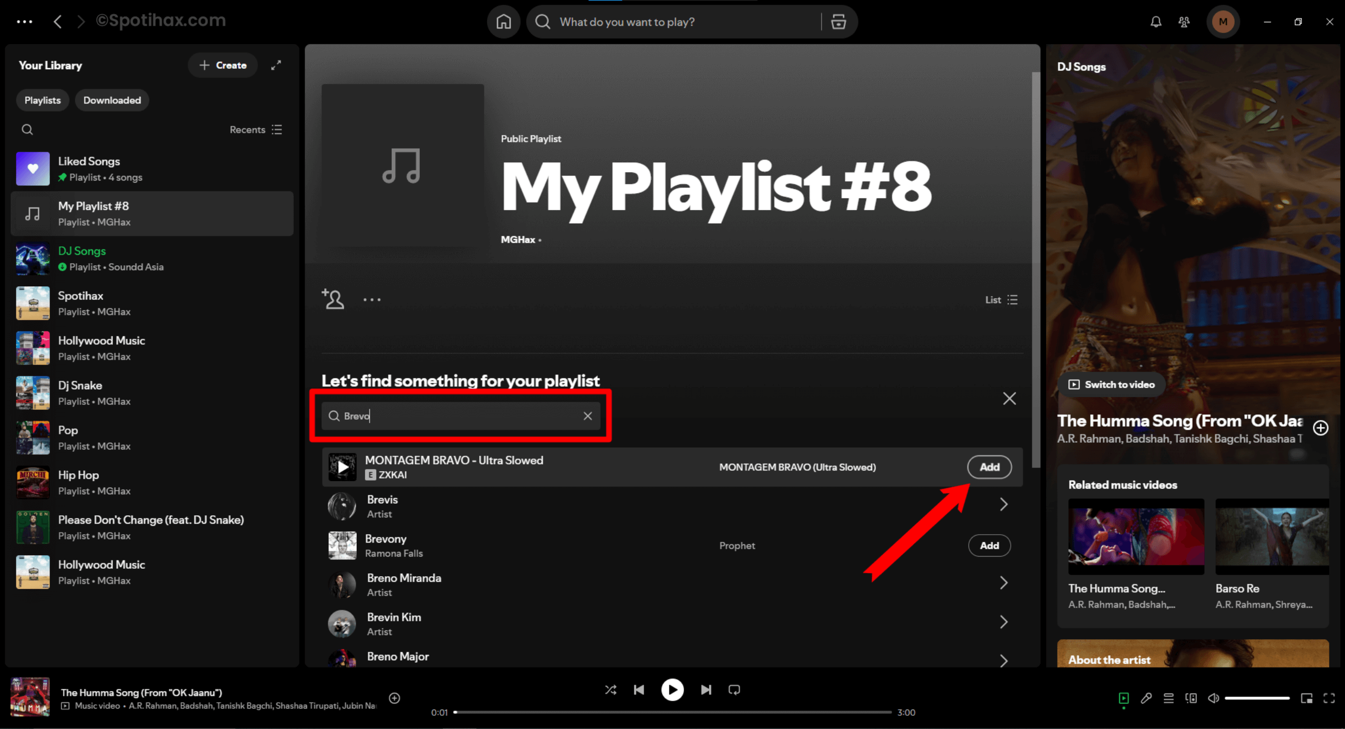Image resolution: width=1345 pixels, height=729 pixels.
Task: Expand Brevin Kim artist chevron
Action: [1003, 622]
